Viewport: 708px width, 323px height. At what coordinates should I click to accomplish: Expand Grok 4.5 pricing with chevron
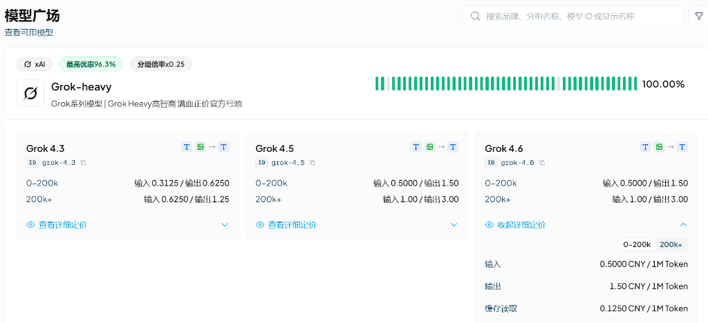pos(454,225)
